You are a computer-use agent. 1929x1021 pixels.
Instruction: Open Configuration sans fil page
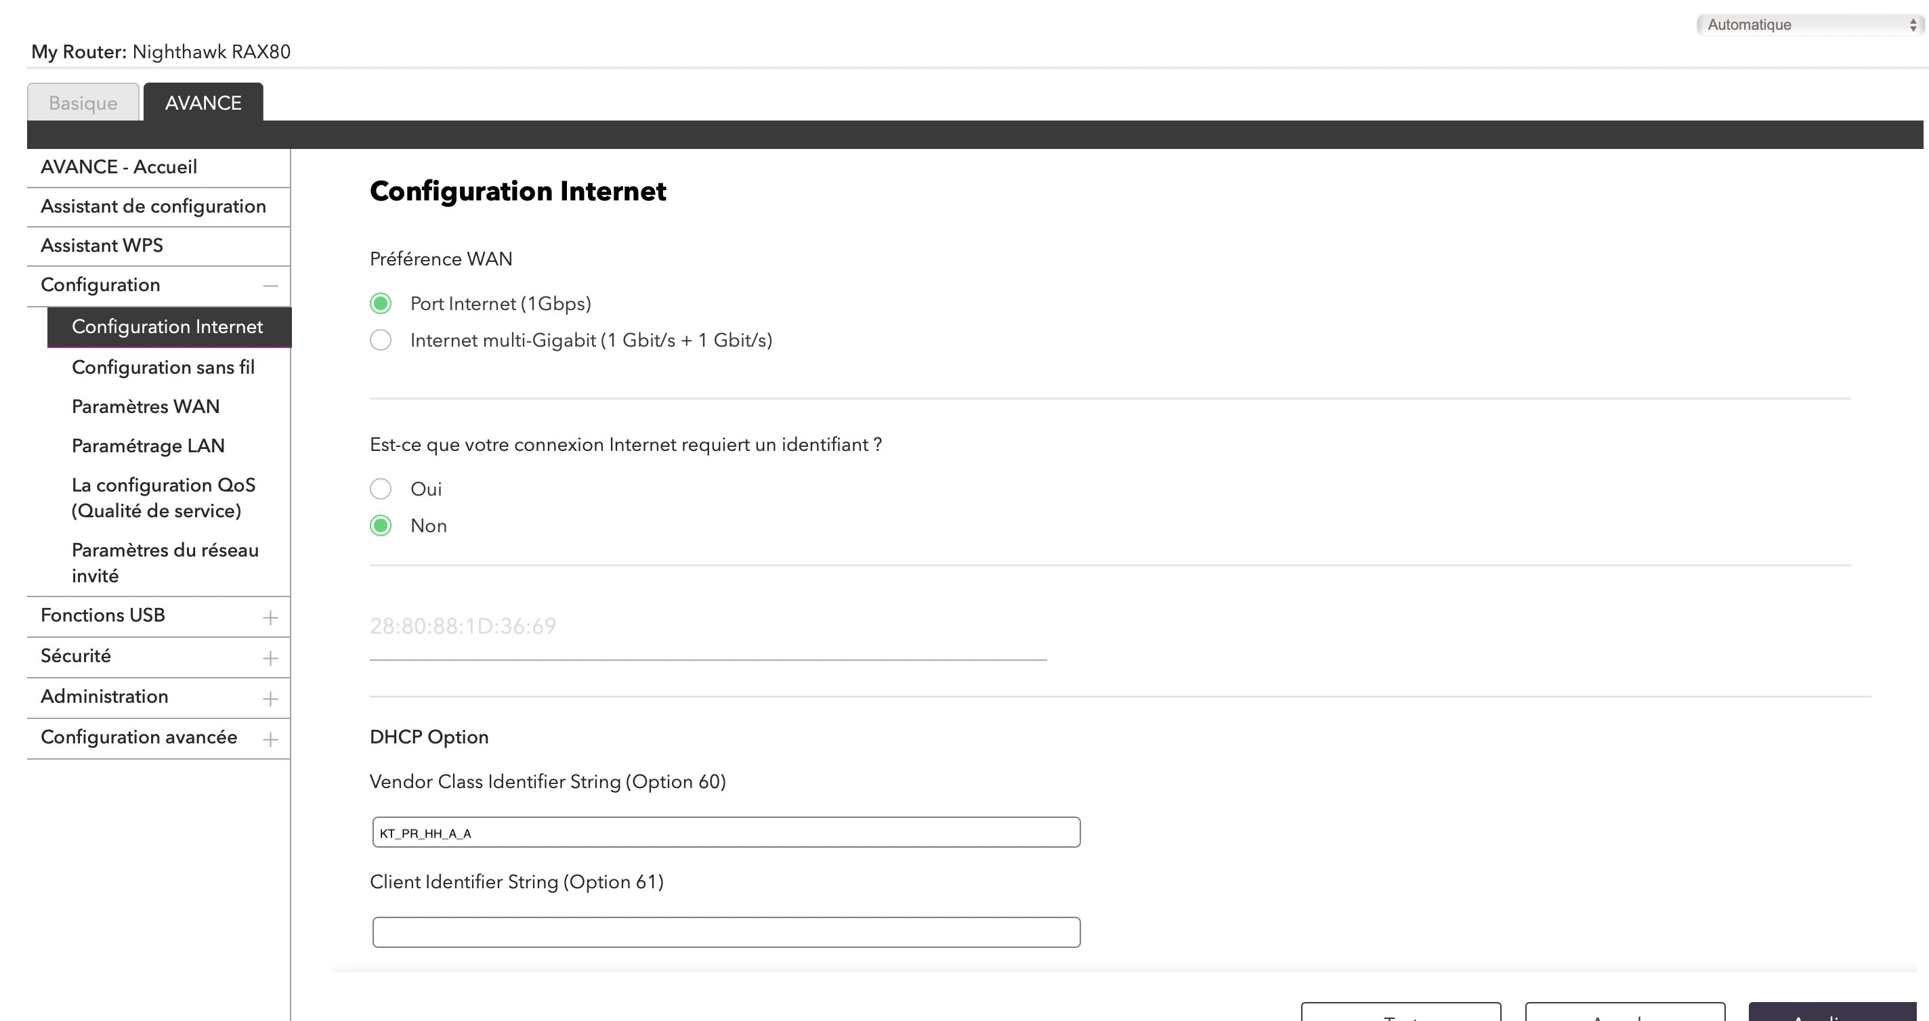(163, 367)
